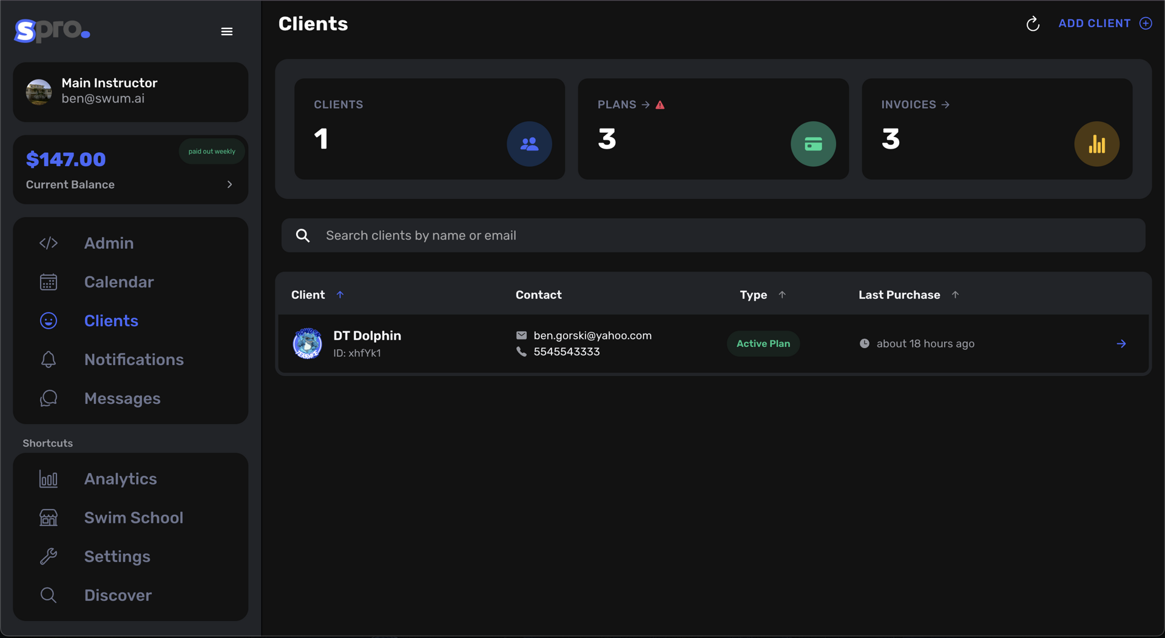Click the Swim School storefront icon
The height and width of the screenshot is (638, 1165).
click(x=49, y=518)
